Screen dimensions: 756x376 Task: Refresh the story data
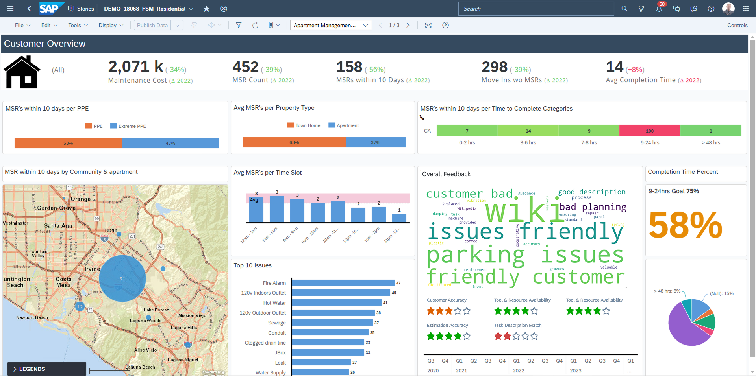255,25
